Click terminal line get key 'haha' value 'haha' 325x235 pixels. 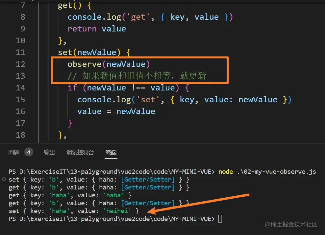[x=70, y=195]
